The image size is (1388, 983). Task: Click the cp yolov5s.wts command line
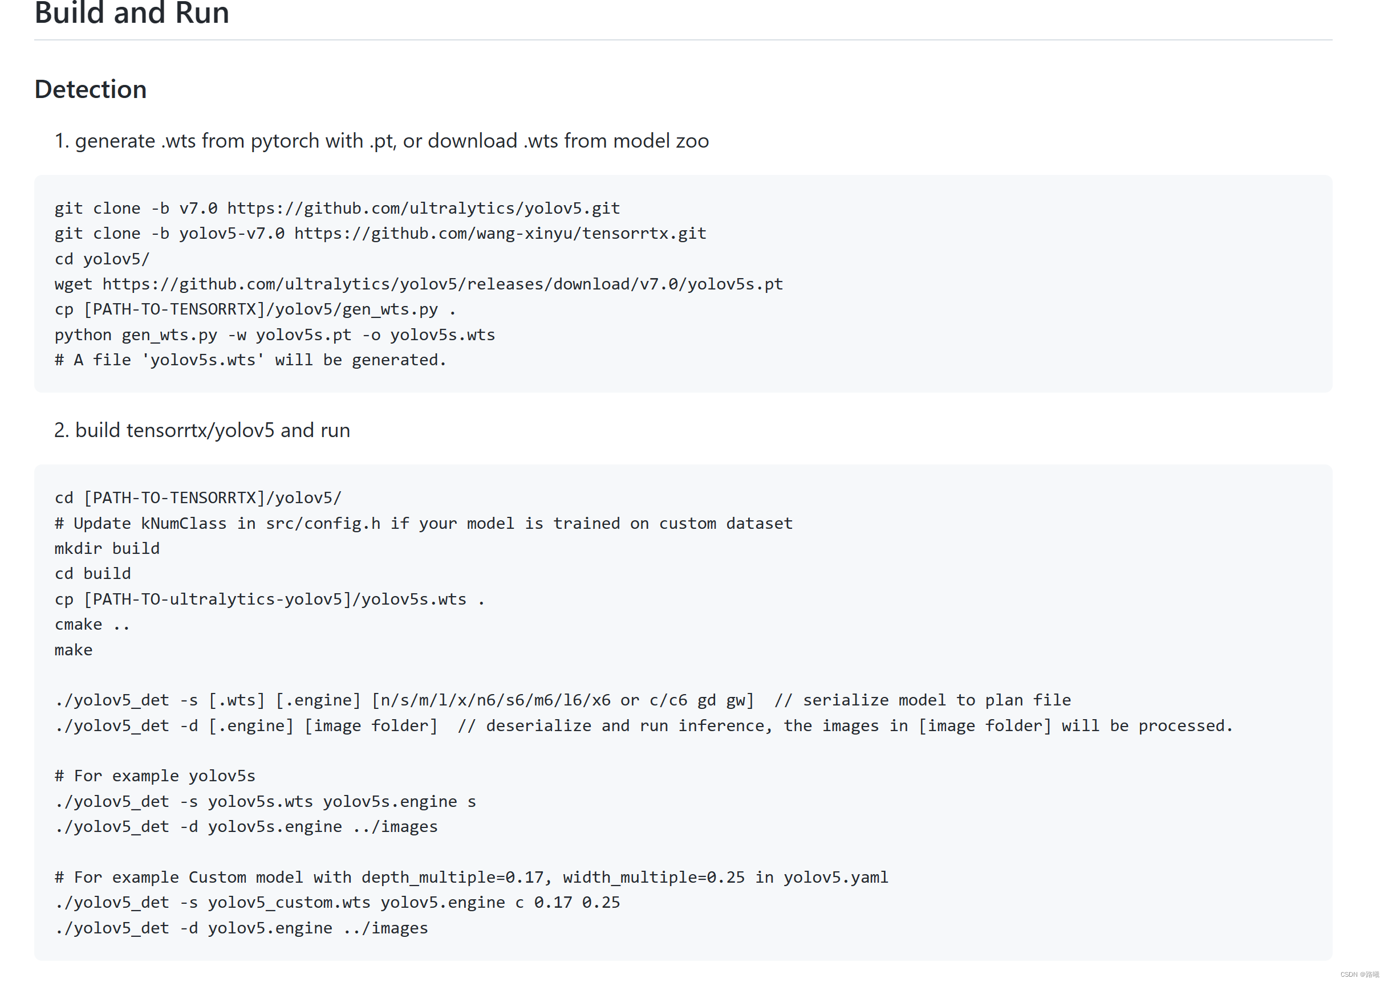pos(269,599)
